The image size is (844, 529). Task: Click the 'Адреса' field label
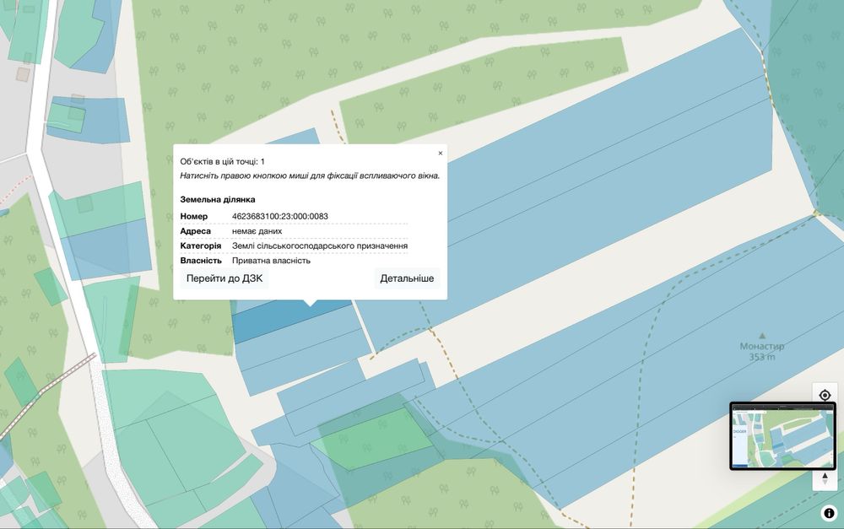(x=196, y=231)
